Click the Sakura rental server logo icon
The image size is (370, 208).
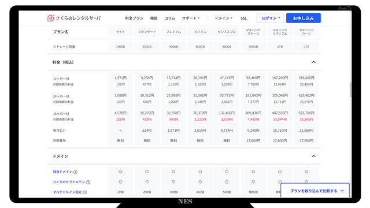51,18
